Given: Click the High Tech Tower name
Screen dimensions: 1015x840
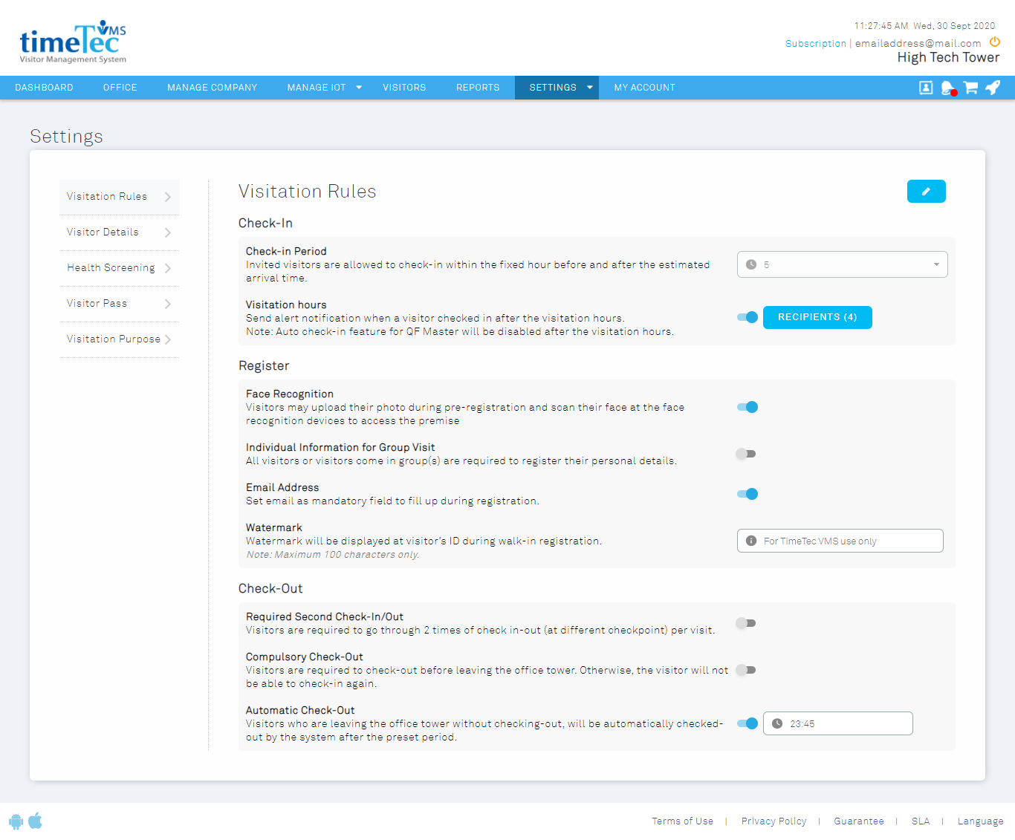Looking at the screenshot, I should click(x=948, y=58).
